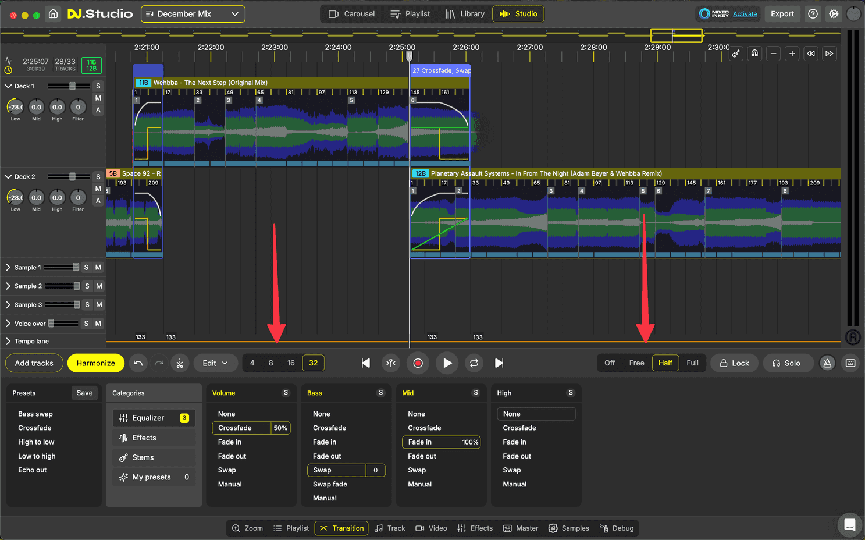Toggle Volume column S button
Screen dimensions: 865x540
point(286,393)
